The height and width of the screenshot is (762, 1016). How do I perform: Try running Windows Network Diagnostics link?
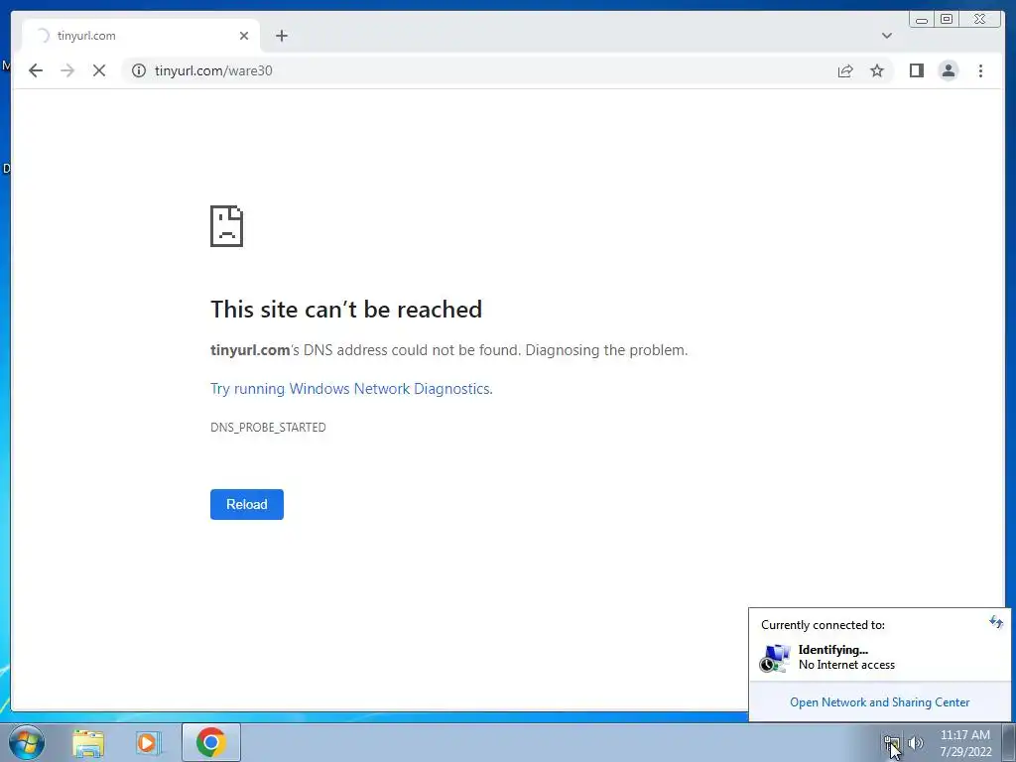(x=351, y=389)
